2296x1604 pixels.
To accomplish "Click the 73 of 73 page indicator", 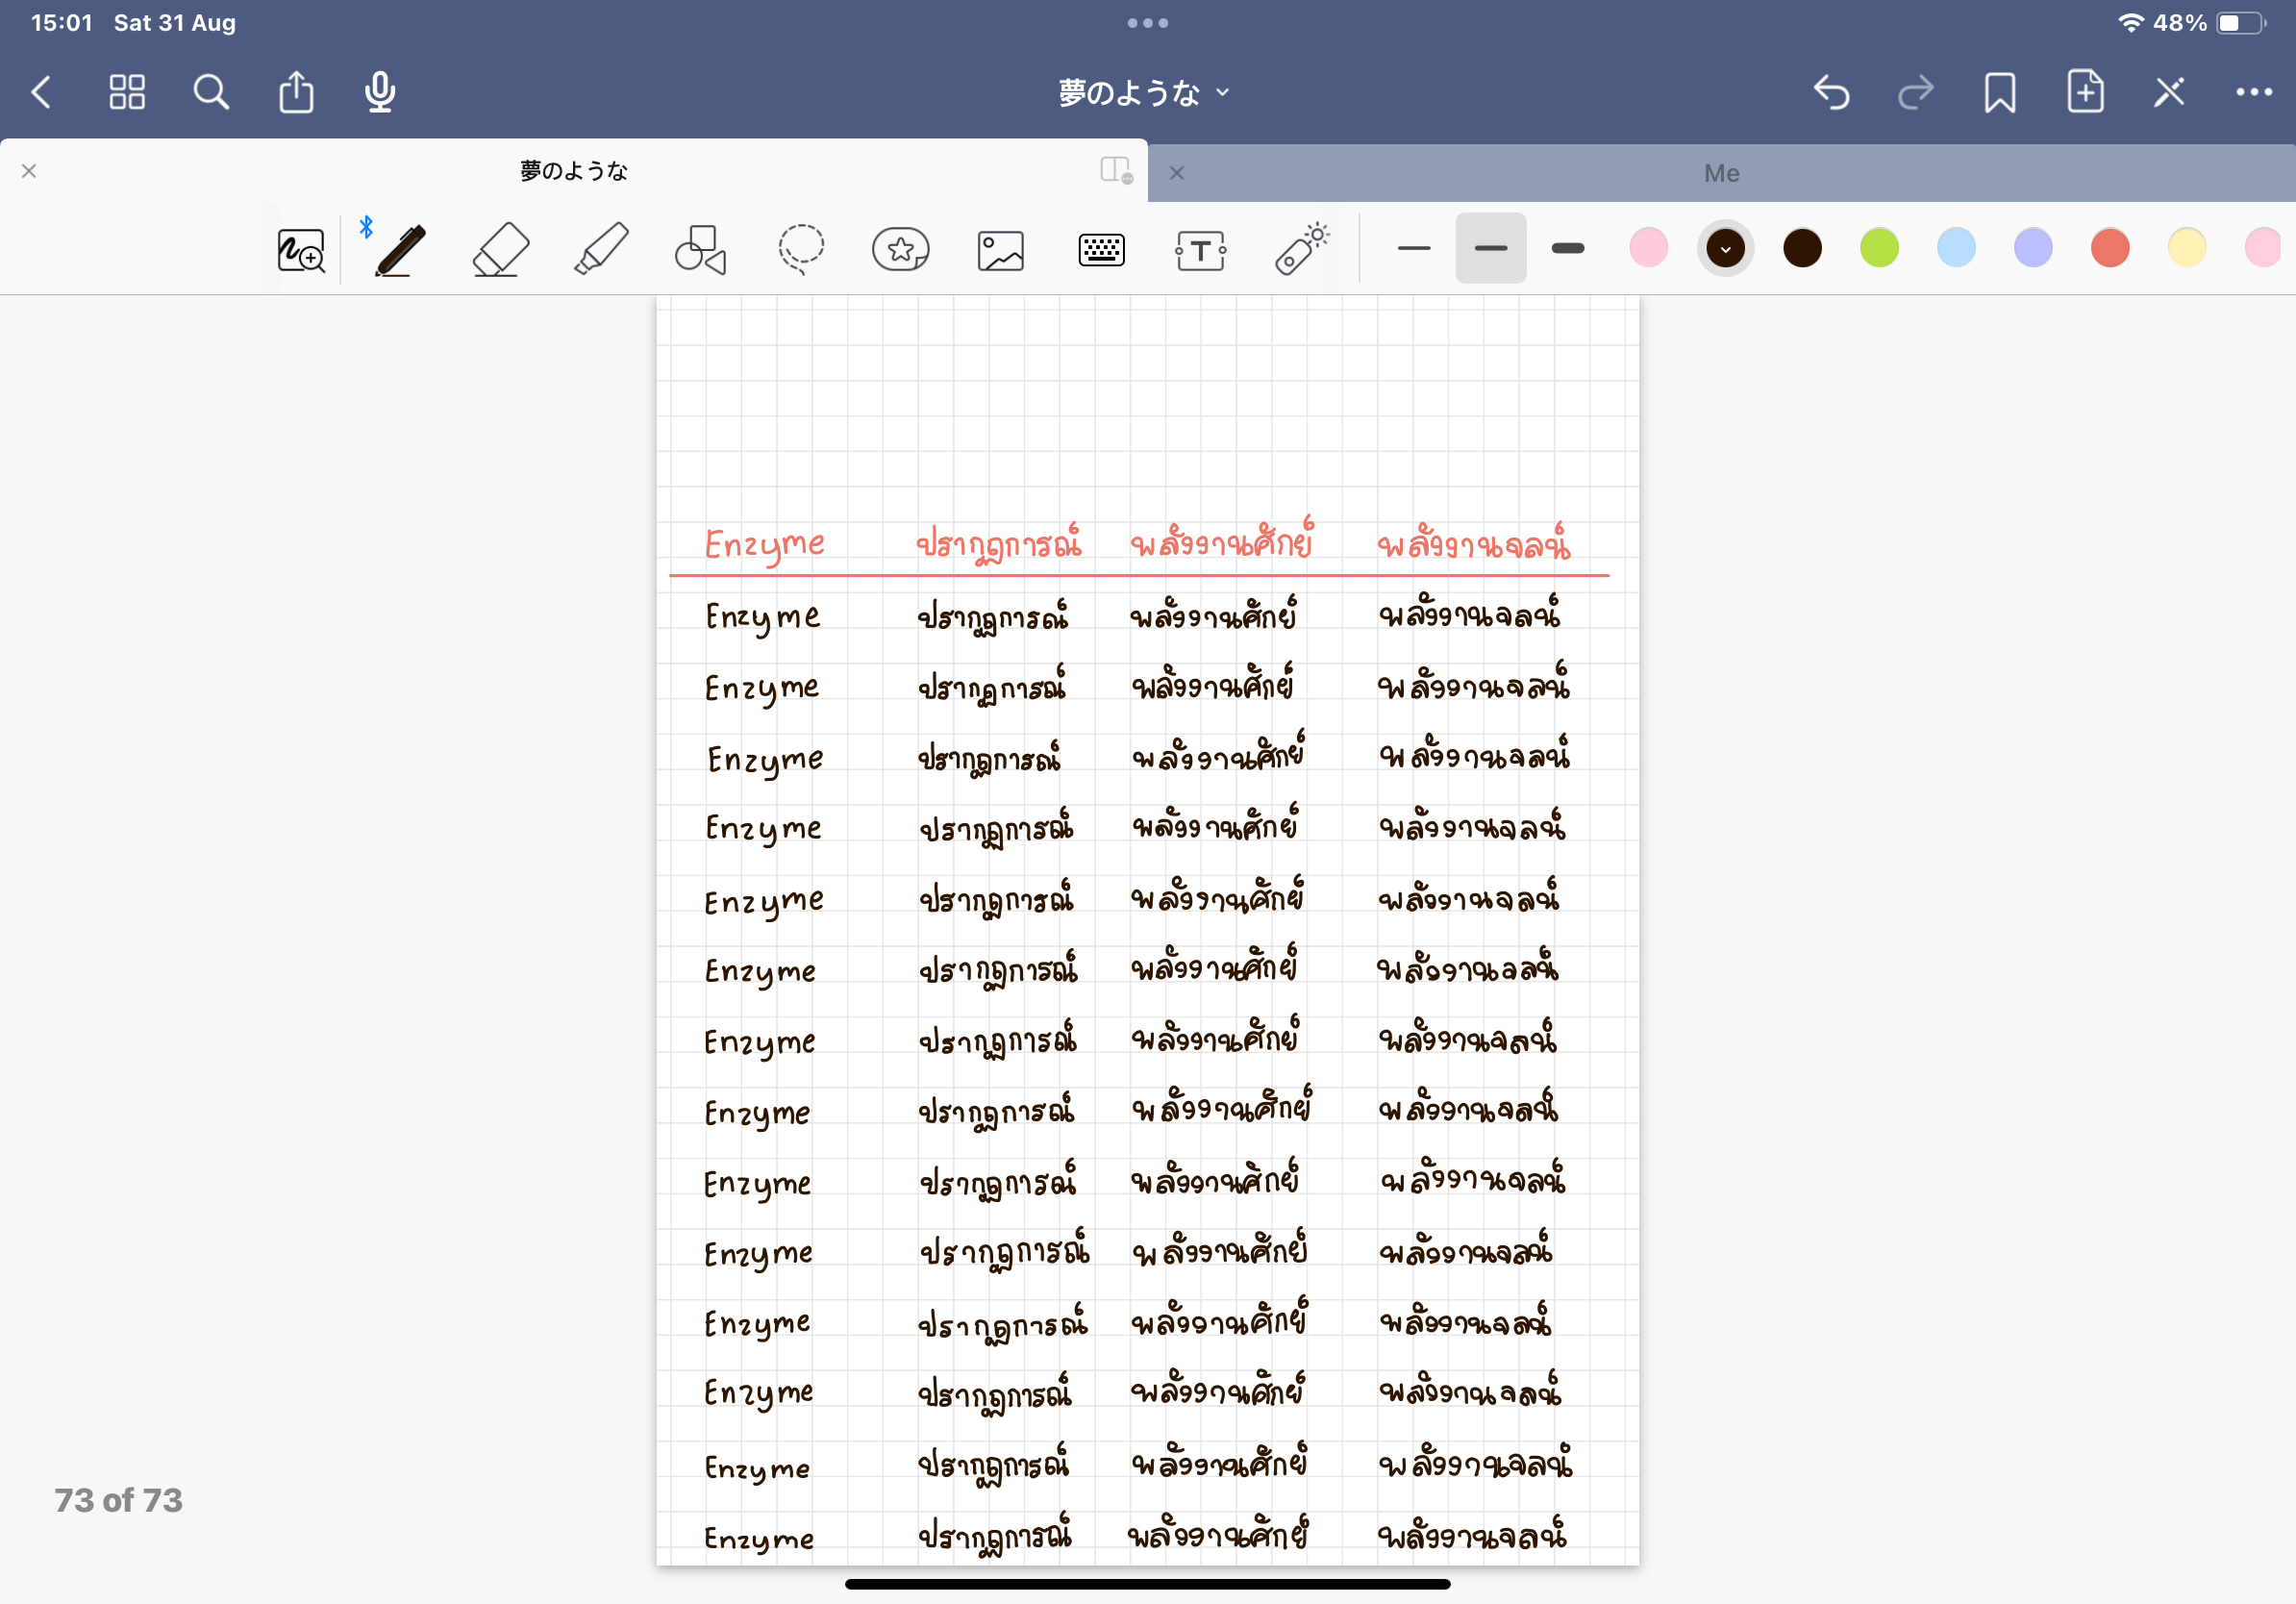I will [x=118, y=1499].
